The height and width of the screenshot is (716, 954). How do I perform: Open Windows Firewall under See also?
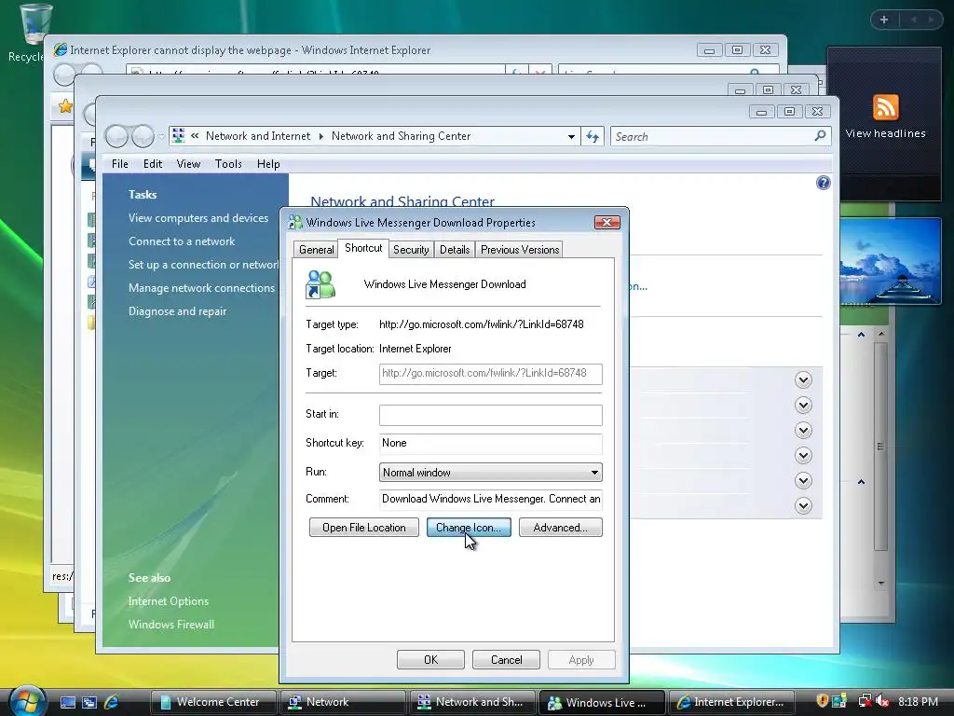point(171,624)
